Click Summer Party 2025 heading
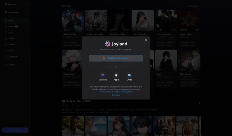 point(78,101)
